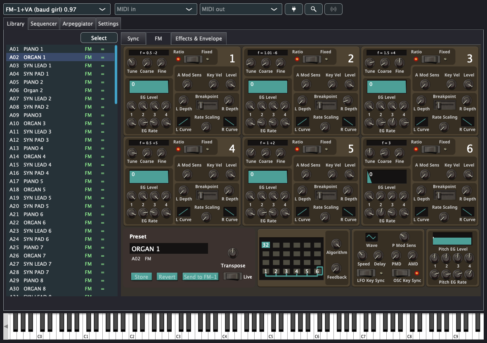Click the ORGAN 1 preset name field
This screenshot has height=343, width=487.
169,249
